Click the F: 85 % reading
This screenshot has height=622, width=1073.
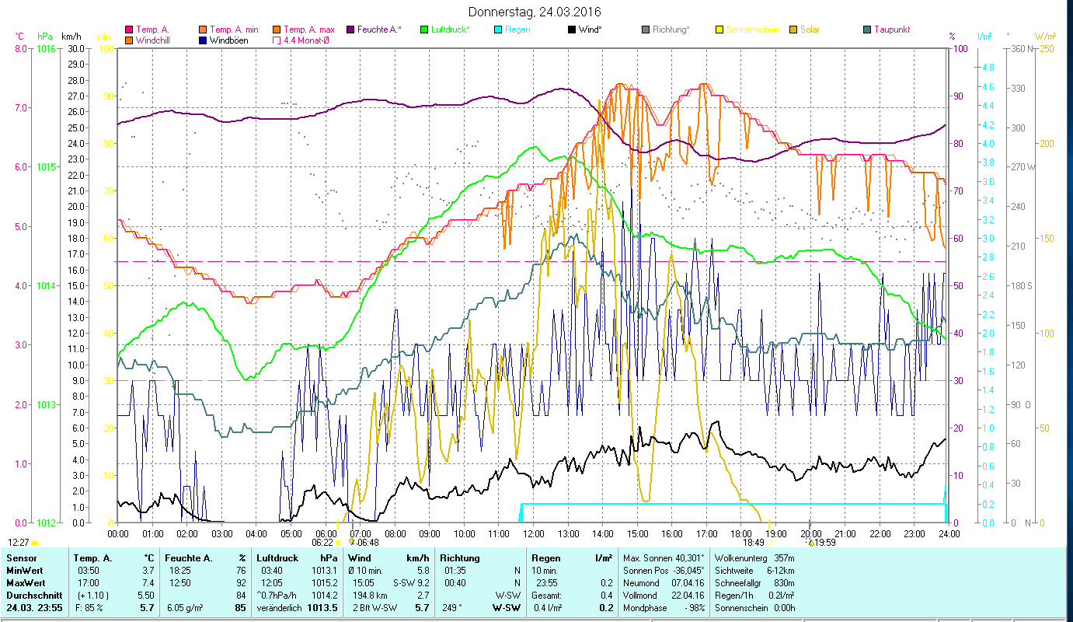pos(90,607)
